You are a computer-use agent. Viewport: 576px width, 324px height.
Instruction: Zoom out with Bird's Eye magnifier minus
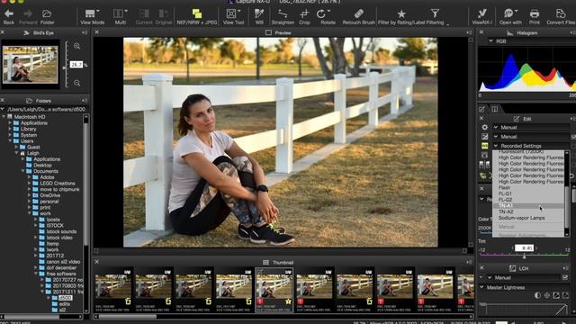(76, 83)
